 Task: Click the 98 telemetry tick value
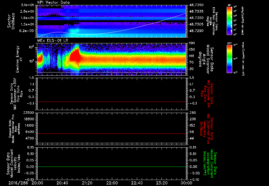pyautogui.click(x=192, y=132)
